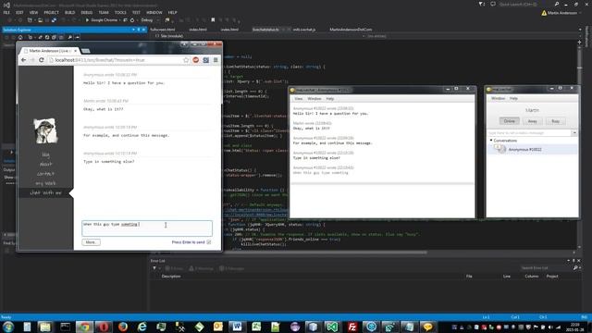The height and width of the screenshot is (333, 592).
Task: Select the Anonymous #10022 conversation
Action: [x=533, y=150]
